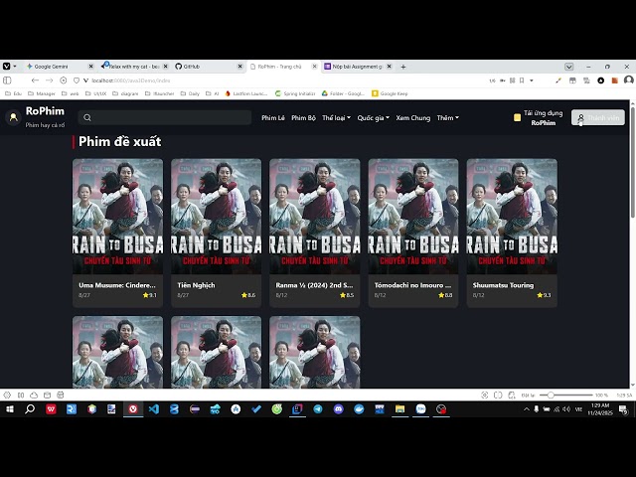Open the browser profile avatar icon
Screen dimensions: 636x477
pyautogui.click(x=629, y=79)
